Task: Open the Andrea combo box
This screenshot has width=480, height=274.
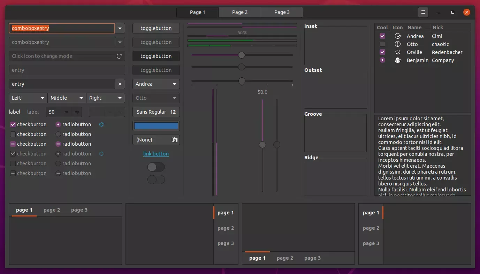Action: click(x=156, y=84)
